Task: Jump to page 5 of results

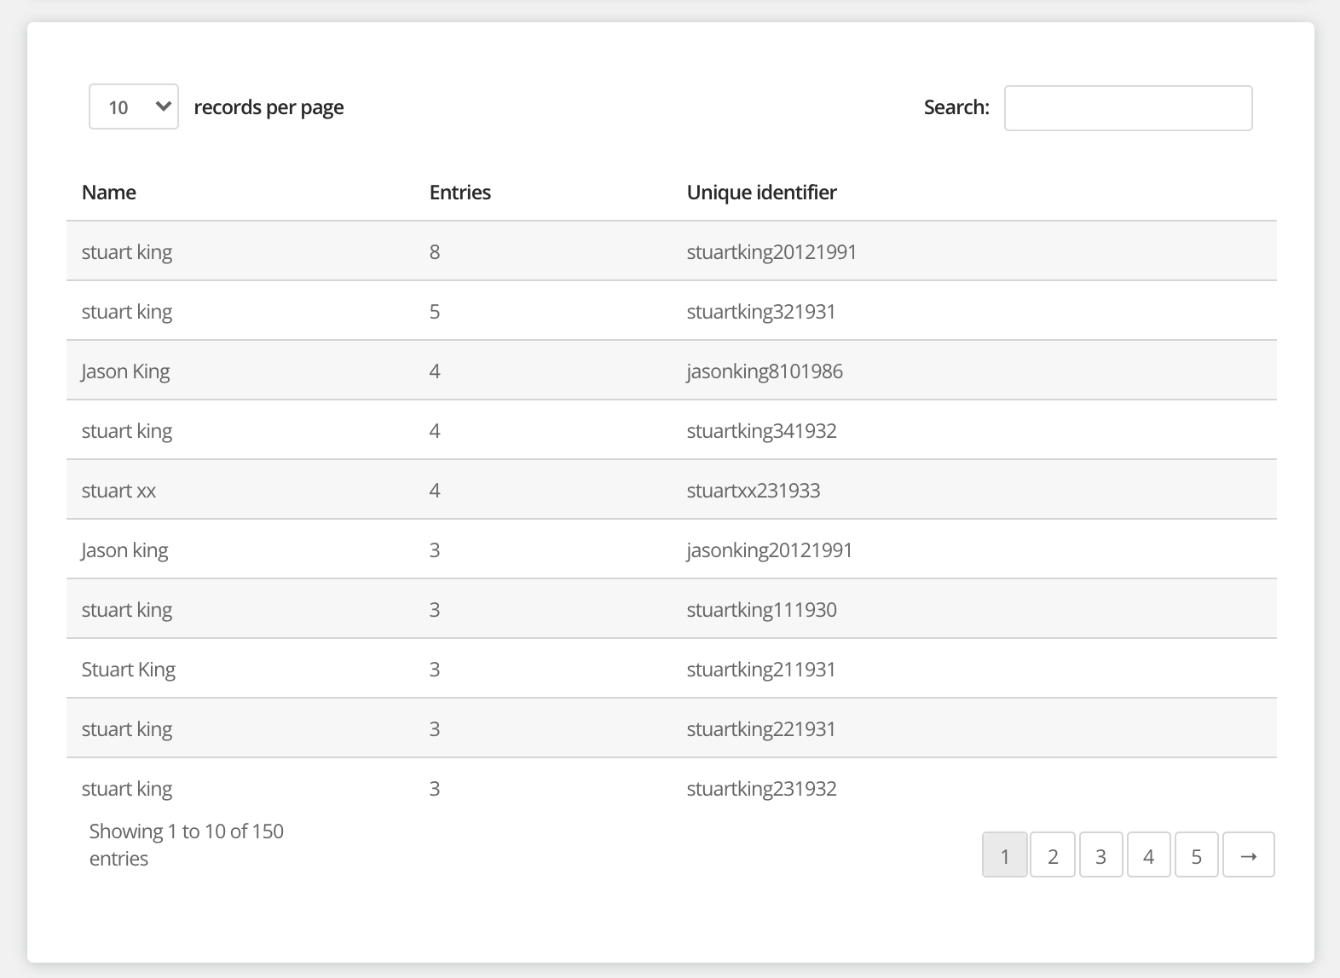Action: (1196, 855)
